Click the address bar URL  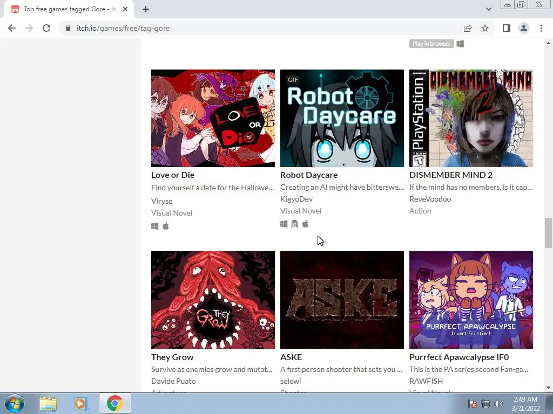(x=123, y=28)
